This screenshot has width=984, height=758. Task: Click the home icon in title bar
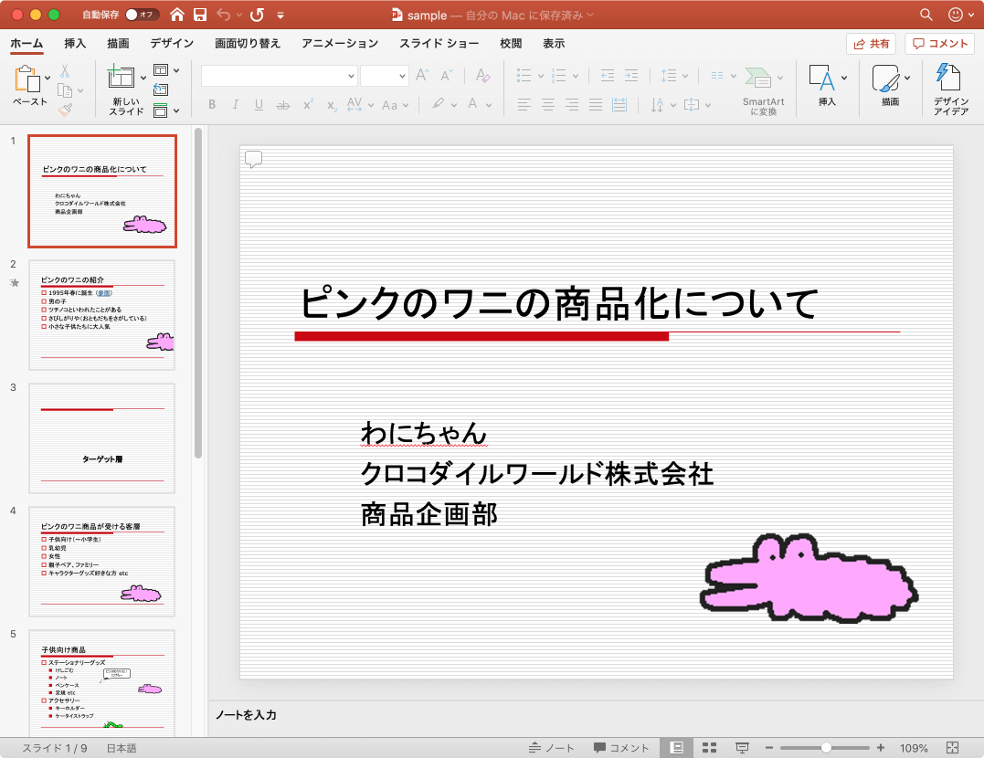pos(177,15)
